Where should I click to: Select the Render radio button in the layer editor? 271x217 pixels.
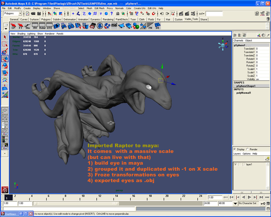[248, 149]
